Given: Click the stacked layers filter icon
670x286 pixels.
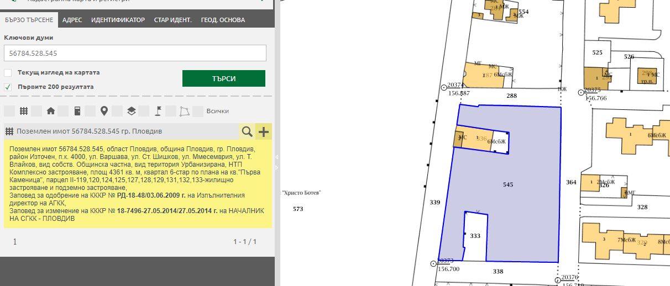Looking at the screenshot, I should [131, 111].
